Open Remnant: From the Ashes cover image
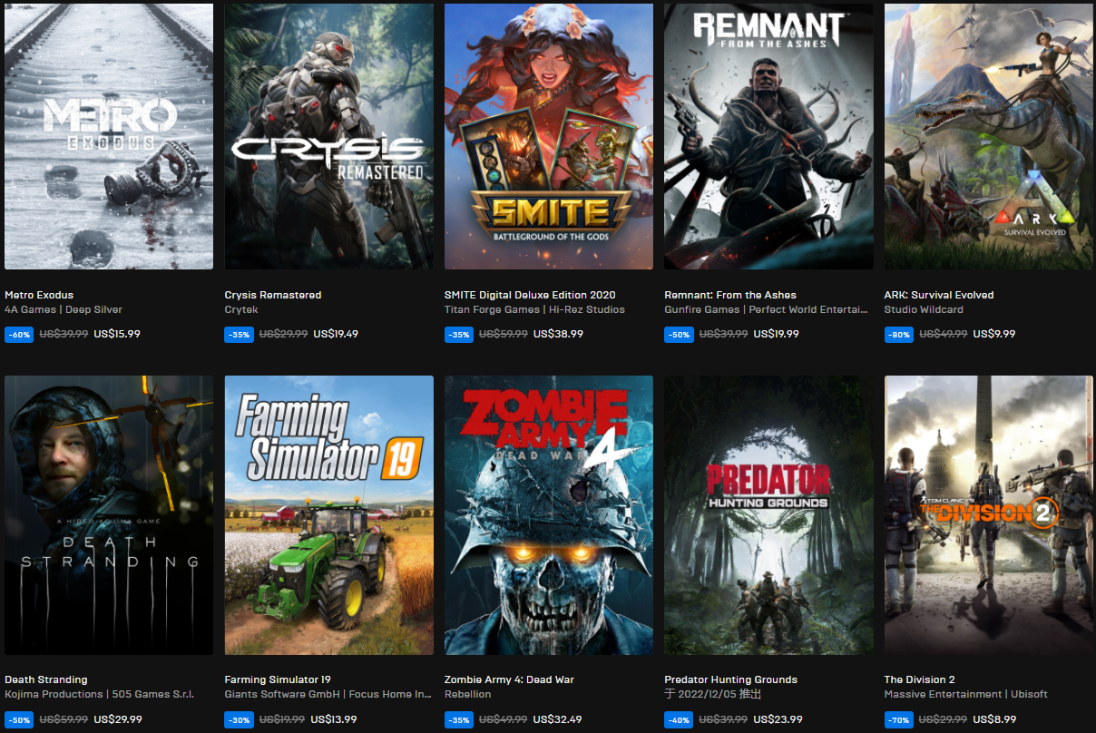Viewport: 1096px width, 733px height. (x=768, y=136)
